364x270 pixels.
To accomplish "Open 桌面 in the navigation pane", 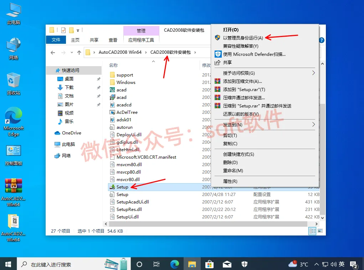I will (69, 79).
